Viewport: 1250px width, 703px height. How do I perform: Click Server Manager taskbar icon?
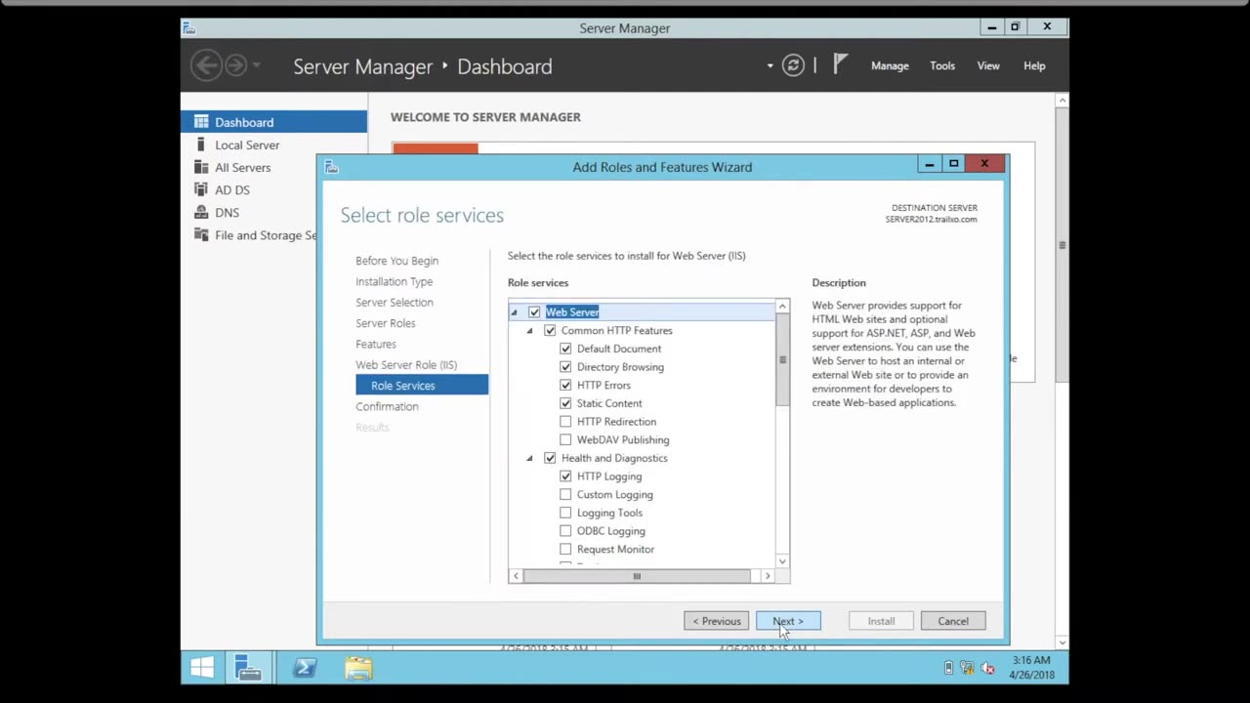248,669
